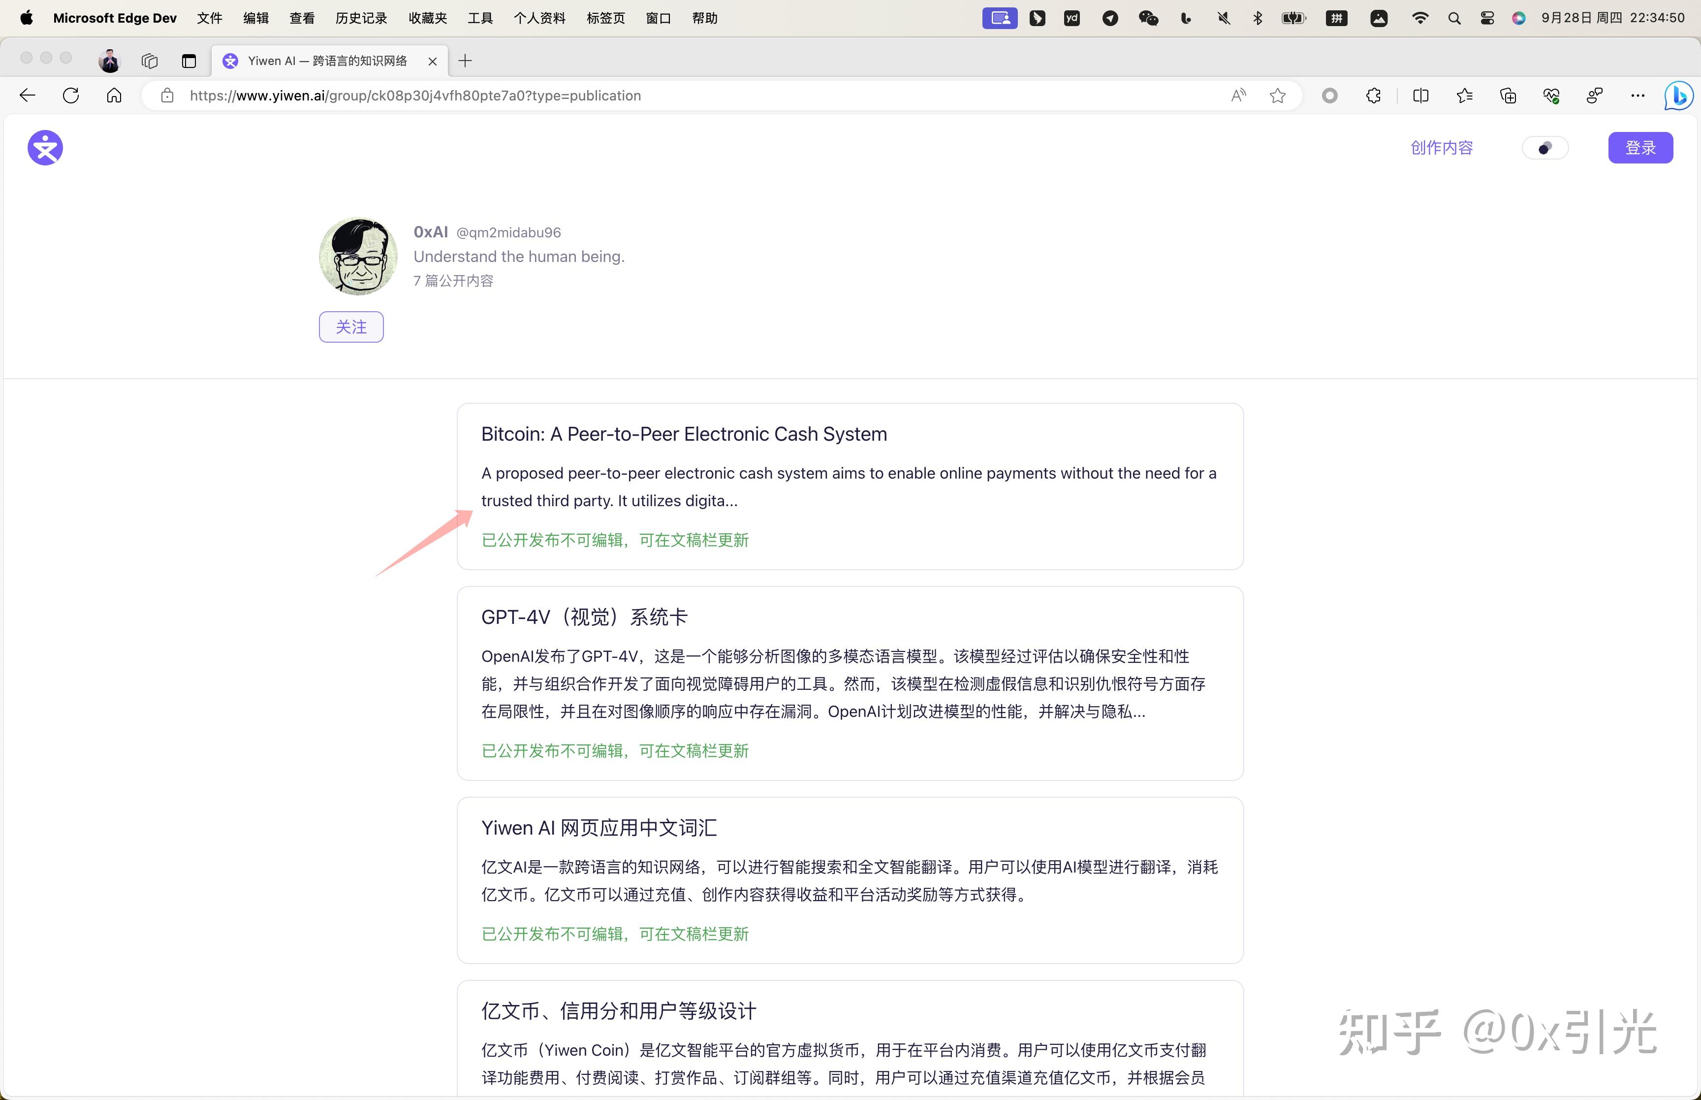Open the 编辑 menu
Screen dimensions: 1701x1100
255,18
